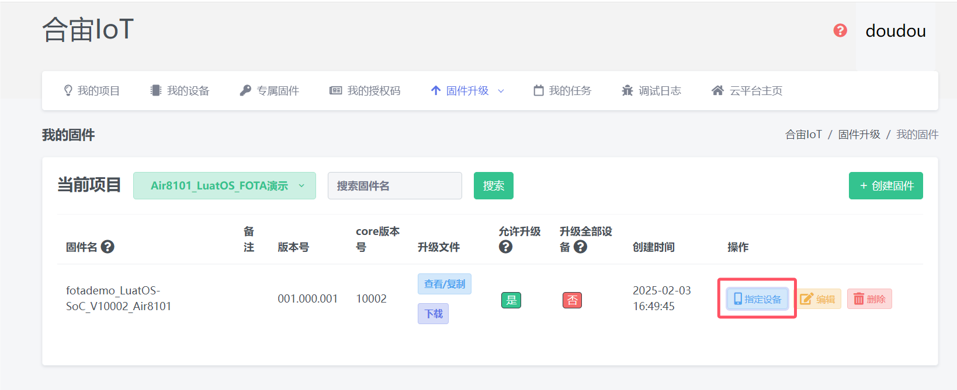Click the 操作 column header

coord(738,247)
